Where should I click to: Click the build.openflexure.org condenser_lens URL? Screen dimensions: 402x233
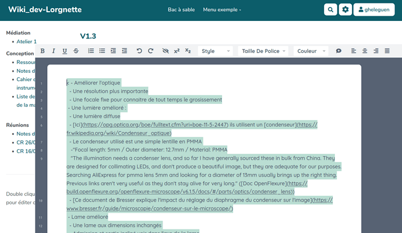(x=179, y=192)
